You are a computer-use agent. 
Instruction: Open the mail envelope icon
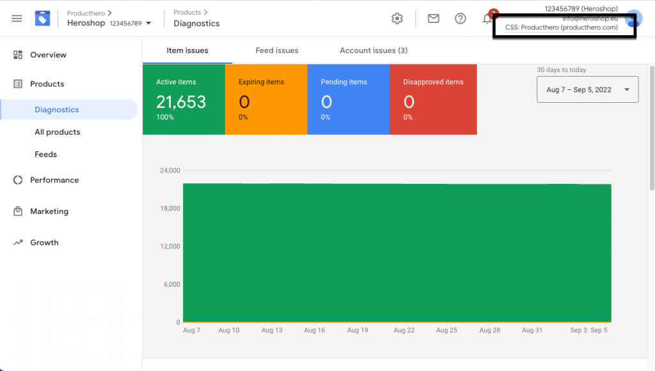pyautogui.click(x=433, y=19)
